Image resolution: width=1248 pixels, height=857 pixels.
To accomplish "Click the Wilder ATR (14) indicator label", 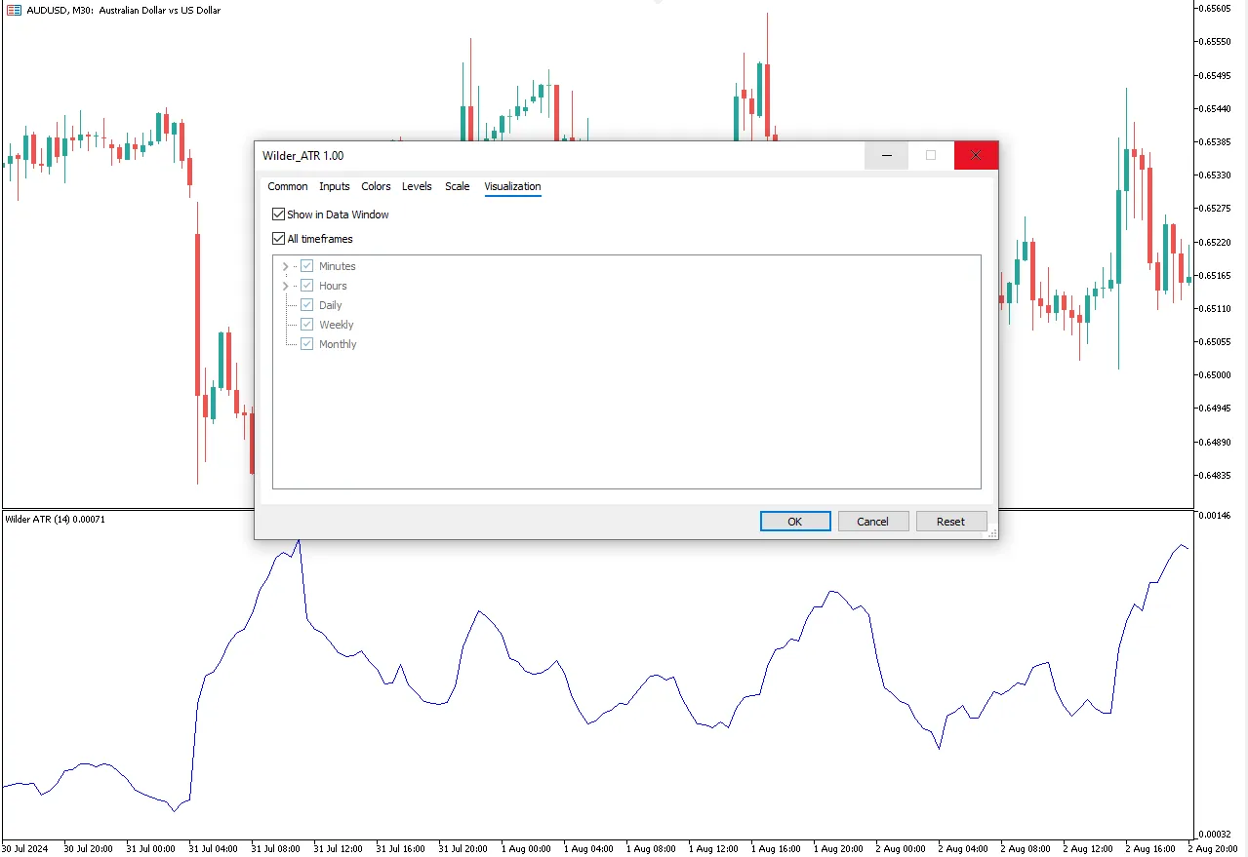I will 55,520.
